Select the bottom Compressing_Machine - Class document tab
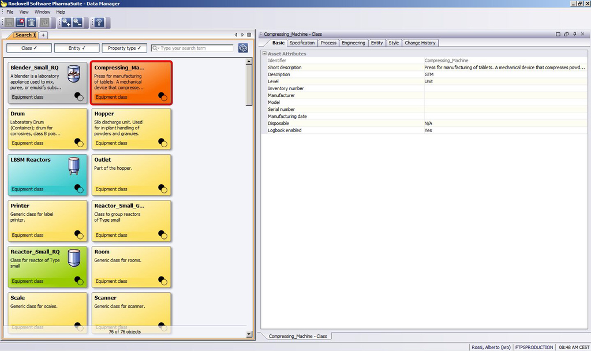The image size is (591, 351). tap(297, 336)
